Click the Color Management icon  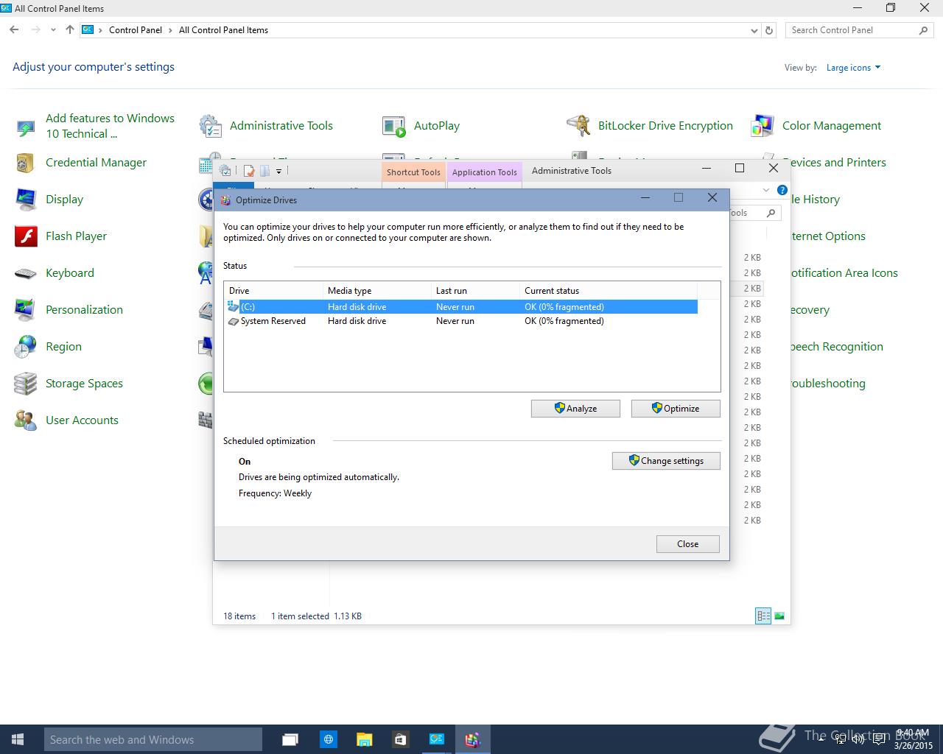pyautogui.click(x=763, y=126)
